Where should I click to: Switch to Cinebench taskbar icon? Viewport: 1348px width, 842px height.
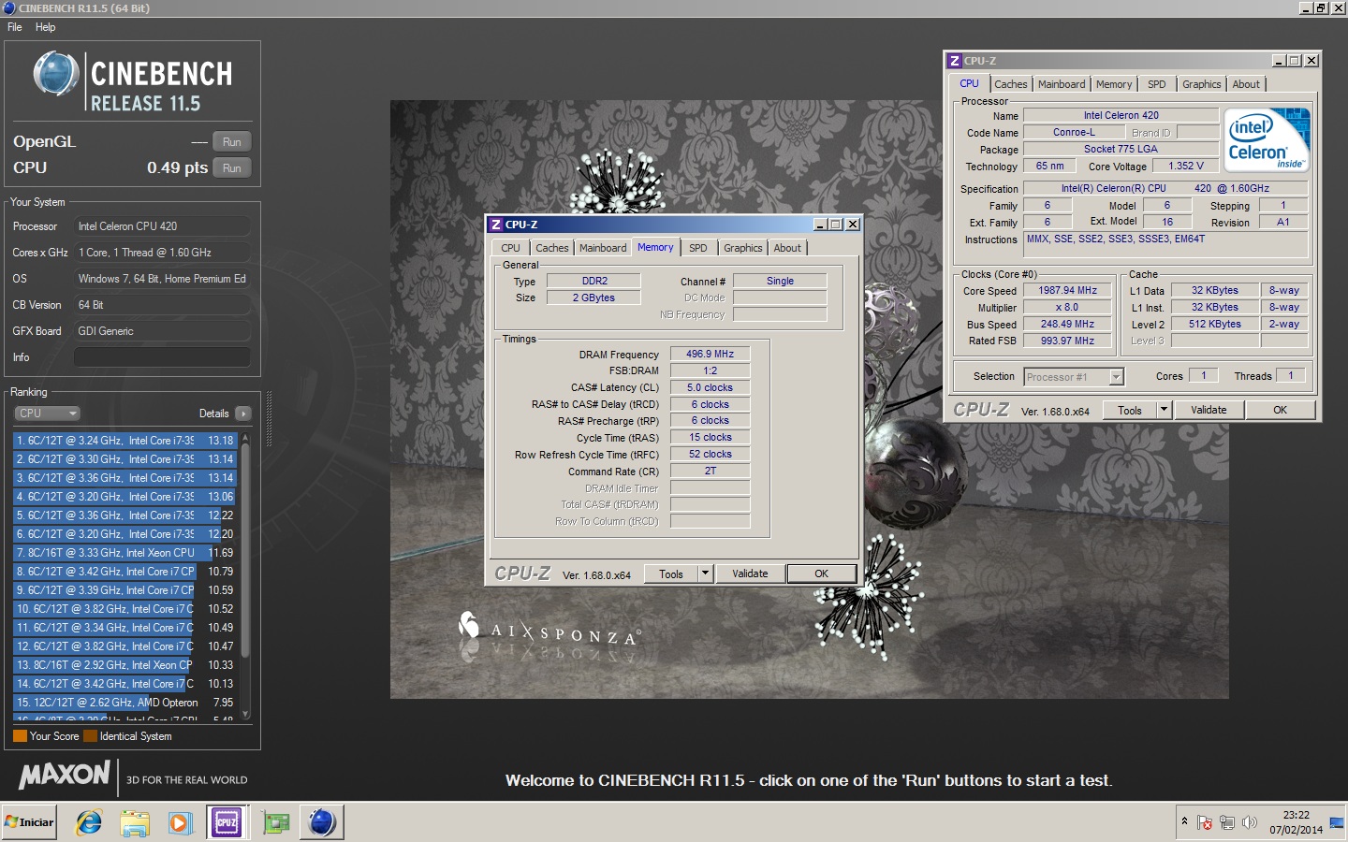pyautogui.click(x=322, y=822)
